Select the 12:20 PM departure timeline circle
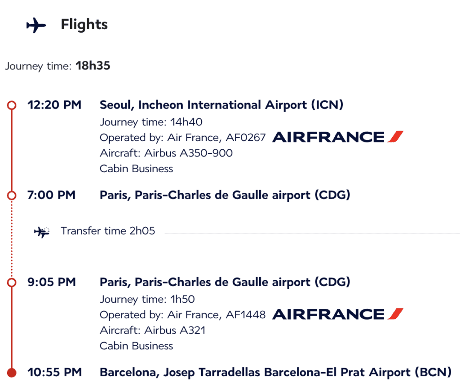This screenshot has width=460, height=391. click(x=12, y=105)
